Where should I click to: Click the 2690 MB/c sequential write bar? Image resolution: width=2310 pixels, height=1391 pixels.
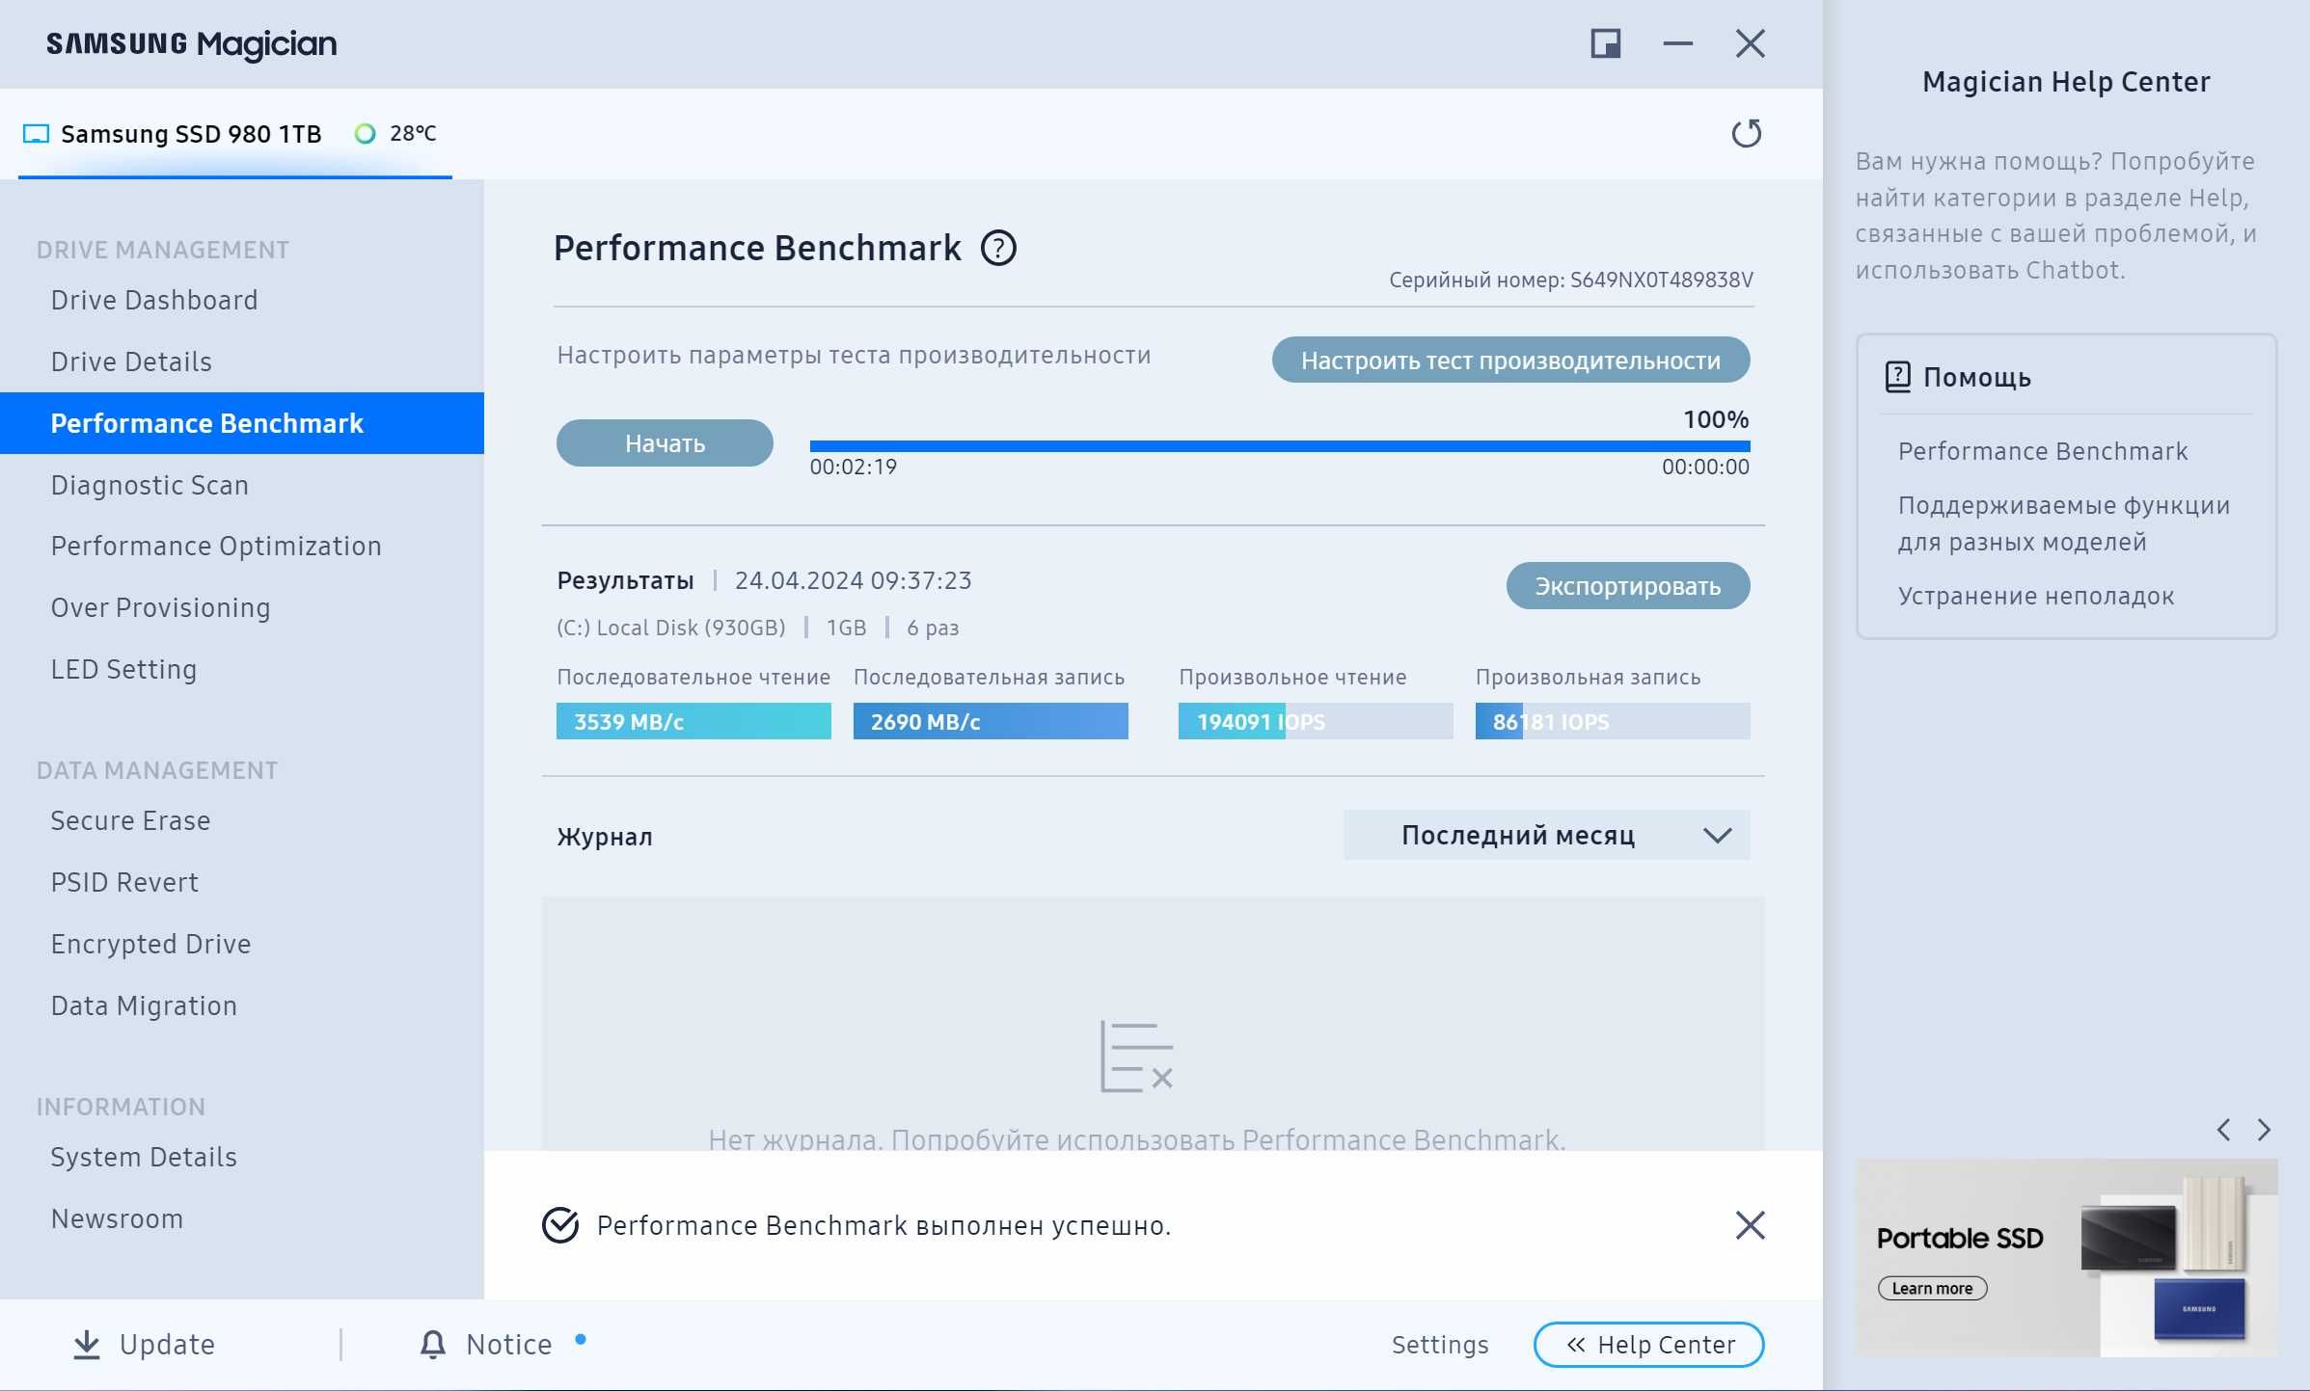[991, 721]
